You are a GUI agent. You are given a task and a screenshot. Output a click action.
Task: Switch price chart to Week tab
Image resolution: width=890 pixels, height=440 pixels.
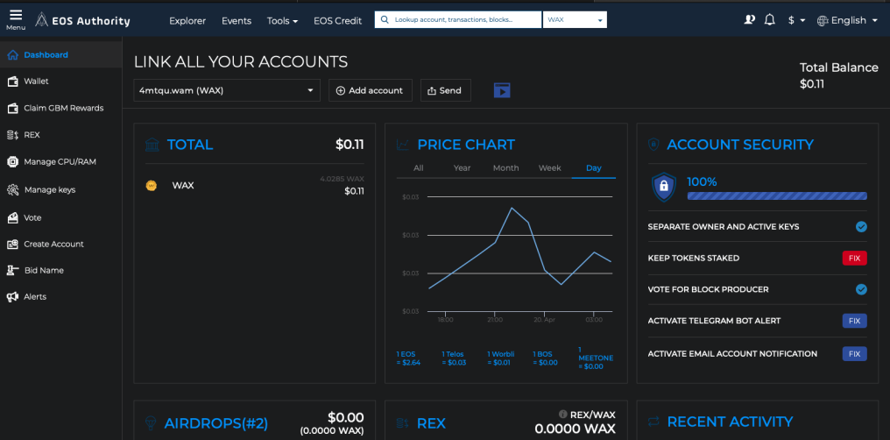click(x=549, y=168)
